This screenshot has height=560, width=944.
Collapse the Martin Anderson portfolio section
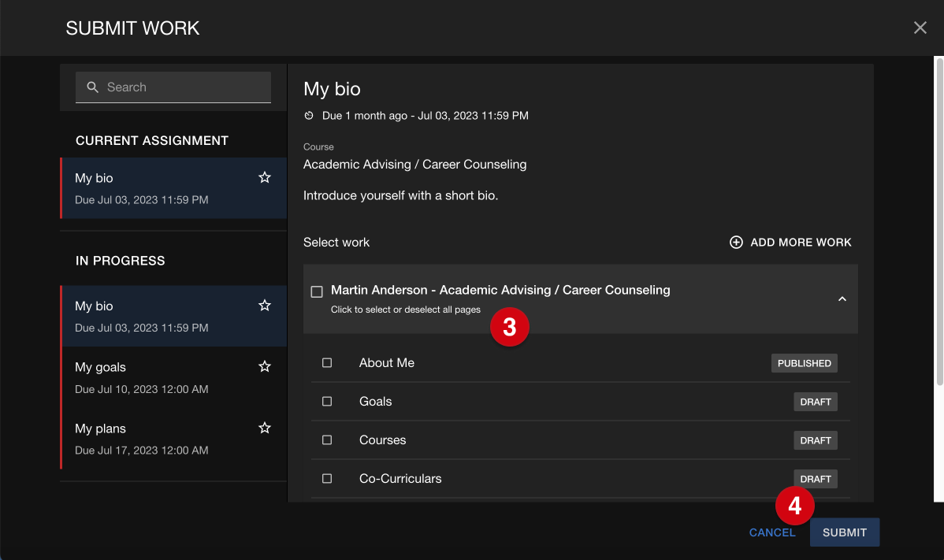842,299
